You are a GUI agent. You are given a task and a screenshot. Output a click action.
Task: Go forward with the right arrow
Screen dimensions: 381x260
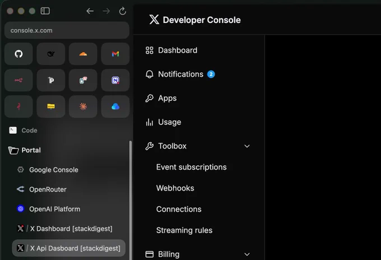[x=106, y=11]
